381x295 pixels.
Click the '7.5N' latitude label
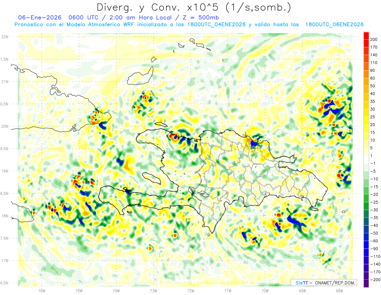tap(4, 238)
